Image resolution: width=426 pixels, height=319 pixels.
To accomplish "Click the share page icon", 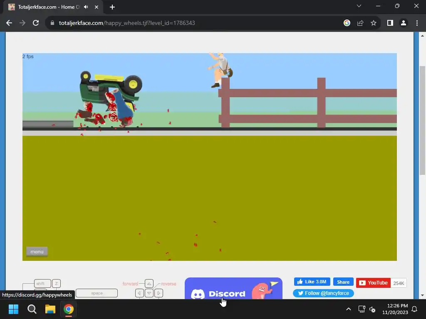I will [360, 23].
